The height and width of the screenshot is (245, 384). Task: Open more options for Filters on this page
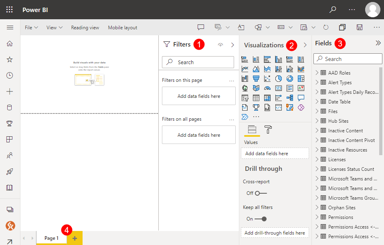pos(232,81)
